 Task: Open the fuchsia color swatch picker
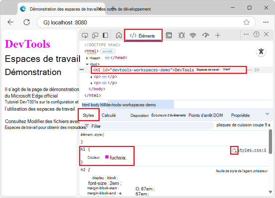[106, 157]
